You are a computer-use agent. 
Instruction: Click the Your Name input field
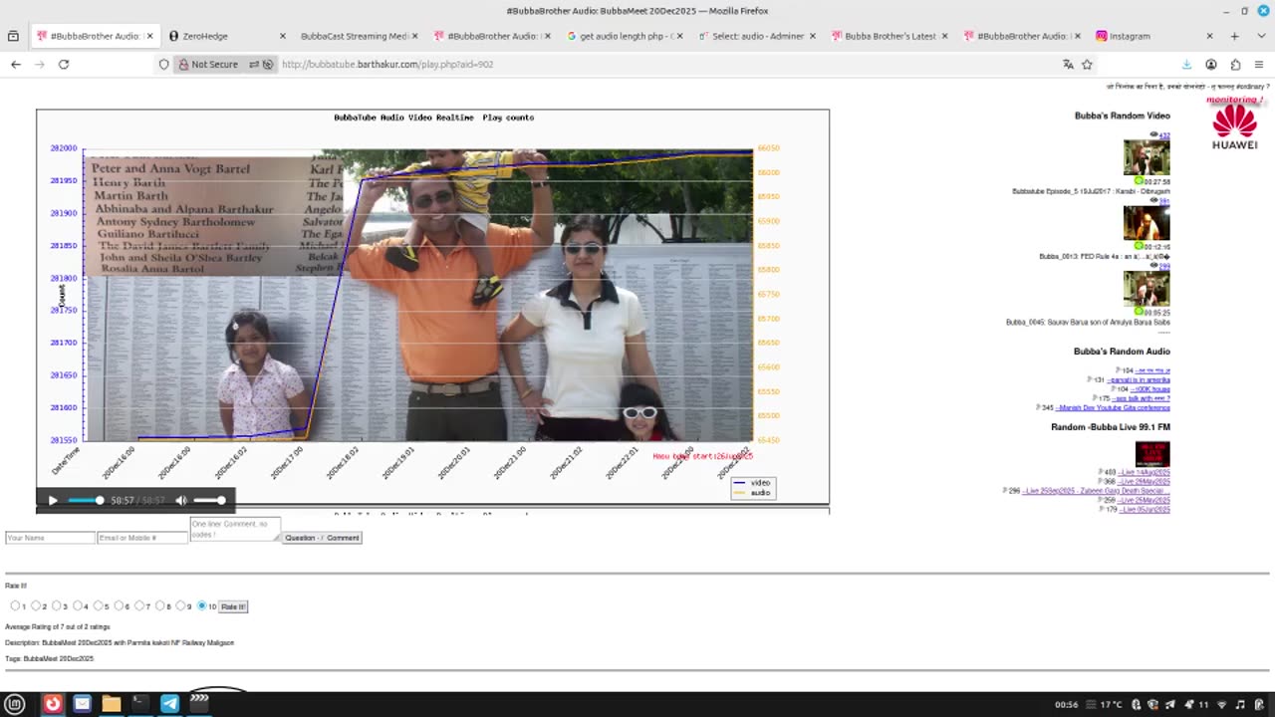click(x=50, y=538)
